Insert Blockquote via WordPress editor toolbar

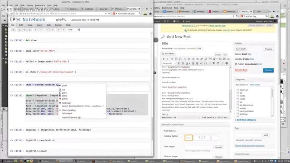pyautogui.click(x=184, y=59)
